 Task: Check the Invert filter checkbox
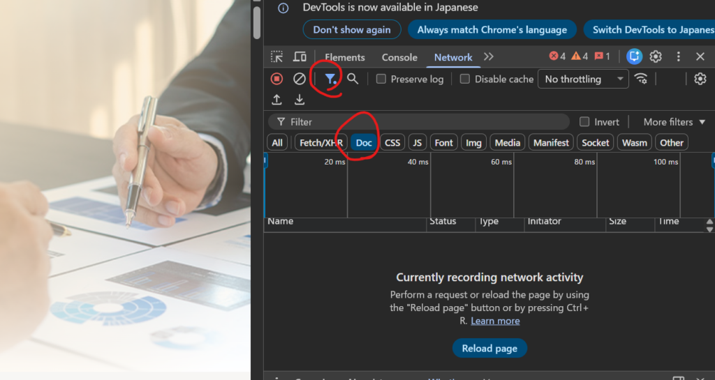(x=584, y=121)
